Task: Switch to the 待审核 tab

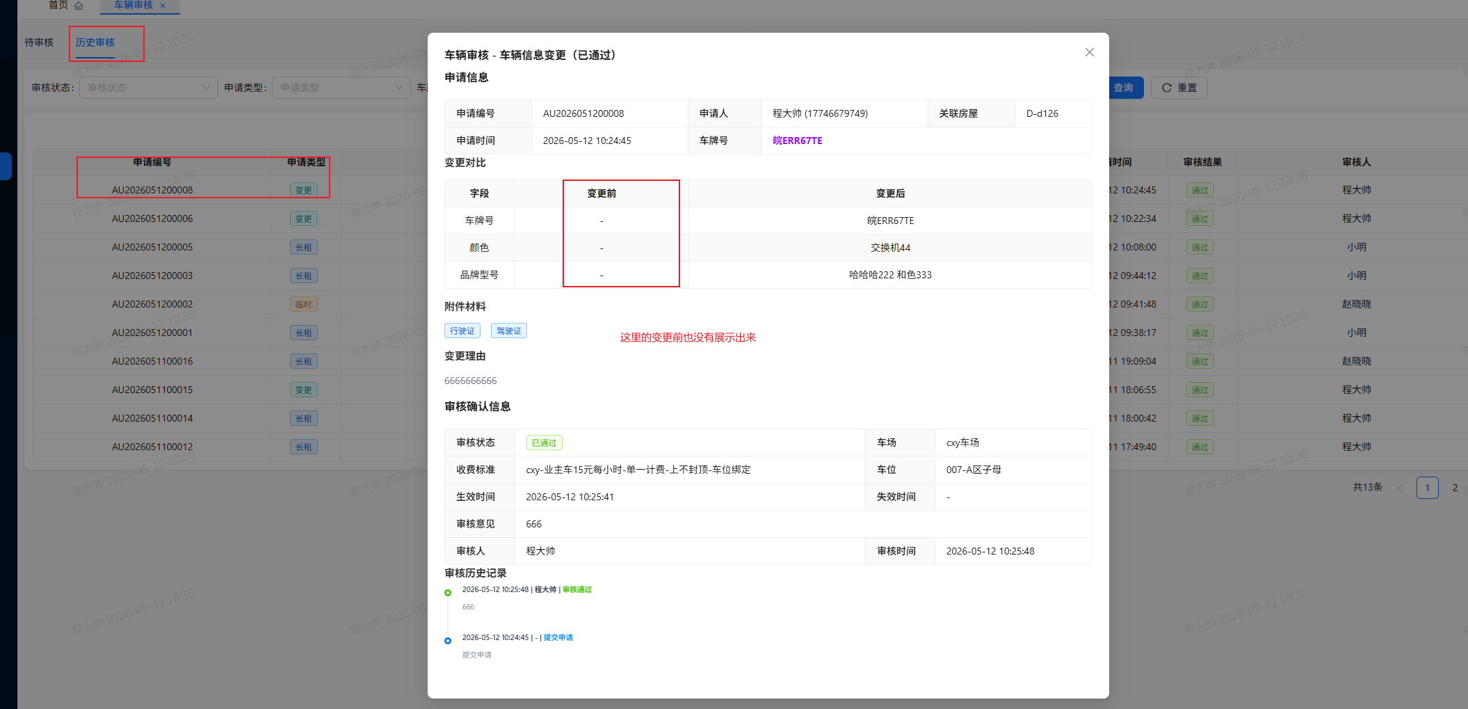Action: (39, 42)
